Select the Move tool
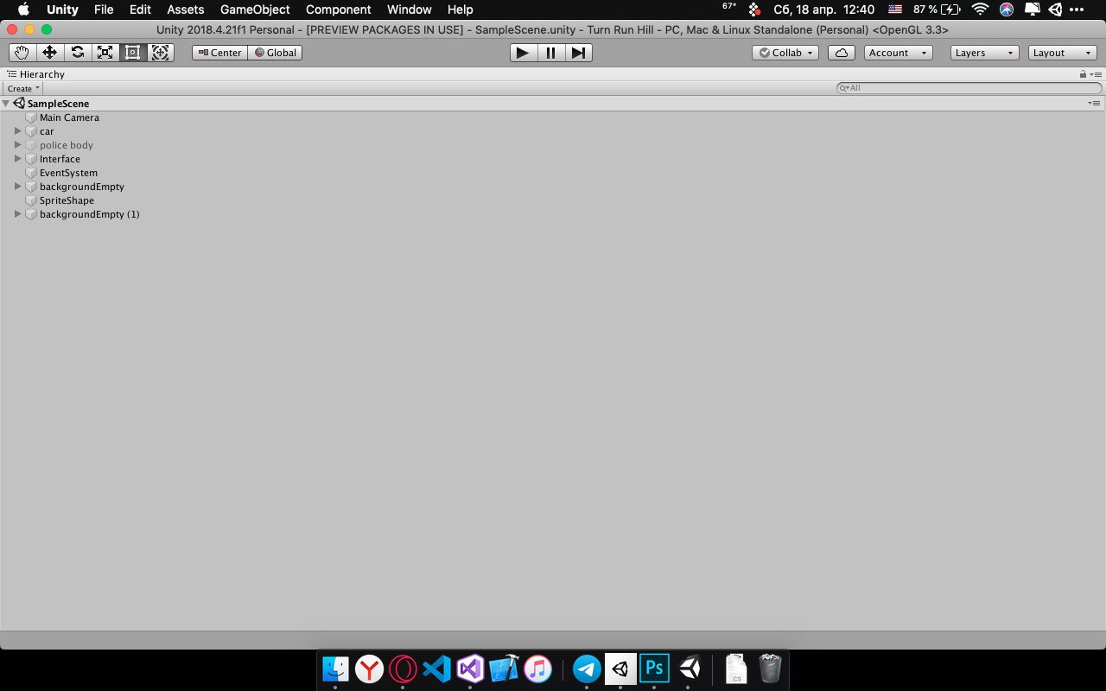The height and width of the screenshot is (691, 1106). pyautogui.click(x=49, y=53)
